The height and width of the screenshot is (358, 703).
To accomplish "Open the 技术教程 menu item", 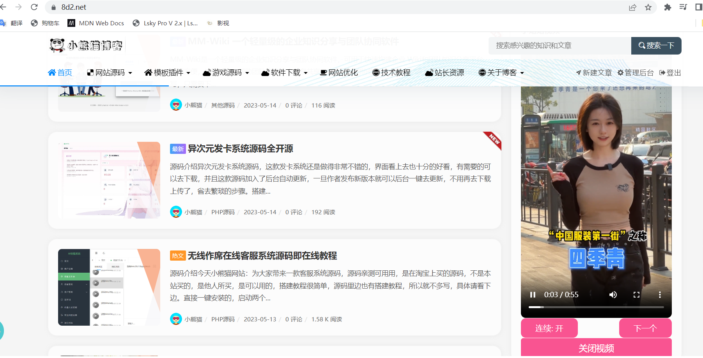I will 391,72.
